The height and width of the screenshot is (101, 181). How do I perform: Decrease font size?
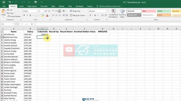(x=49, y=11)
